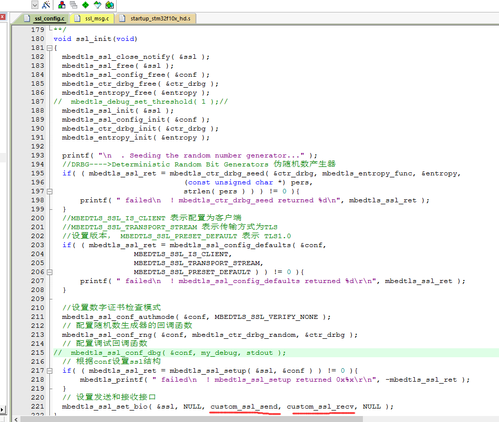The height and width of the screenshot is (422, 499).
Task: Click 'strlen( pers )' on line 197
Action: click(214, 191)
